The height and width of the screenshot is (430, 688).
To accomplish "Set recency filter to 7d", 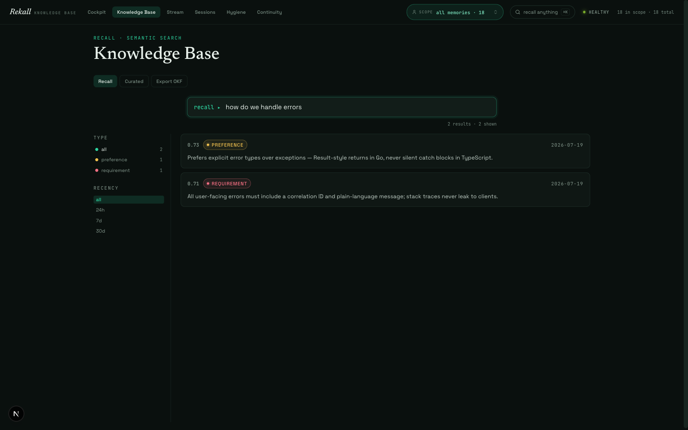I will (x=129, y=221).
